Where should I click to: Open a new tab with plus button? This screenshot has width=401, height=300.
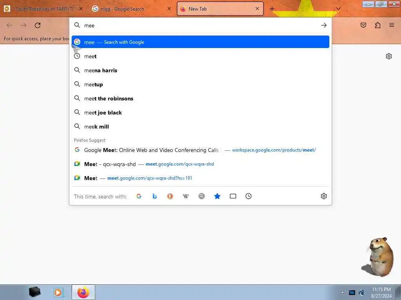coord(272,9)
